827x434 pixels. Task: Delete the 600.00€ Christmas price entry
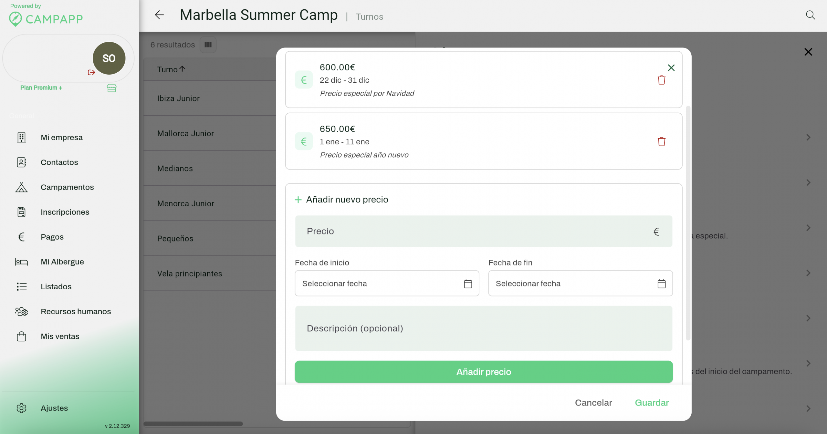(x=661, y=80)
